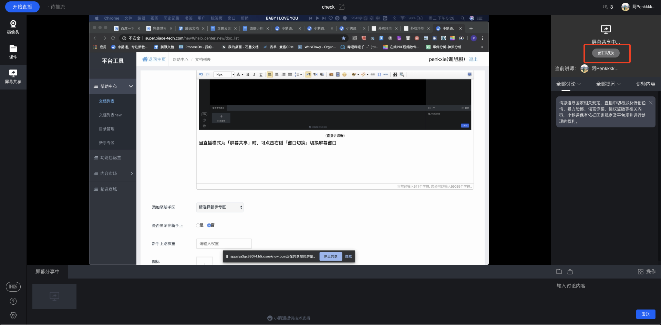Viewport: 661px width, 325px height.
Task: Toggle justify alignment in editor toolbar
Action: tap(290, 74)
